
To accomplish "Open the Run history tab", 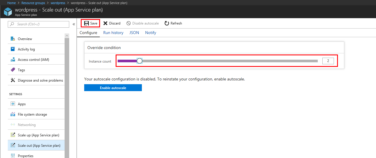I will 113,33.
